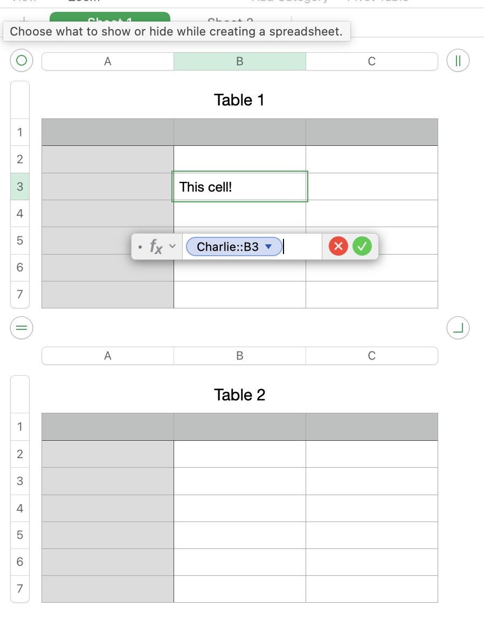
Task: Switch to the Sheet 2 tab
Action: click(230, 20)
